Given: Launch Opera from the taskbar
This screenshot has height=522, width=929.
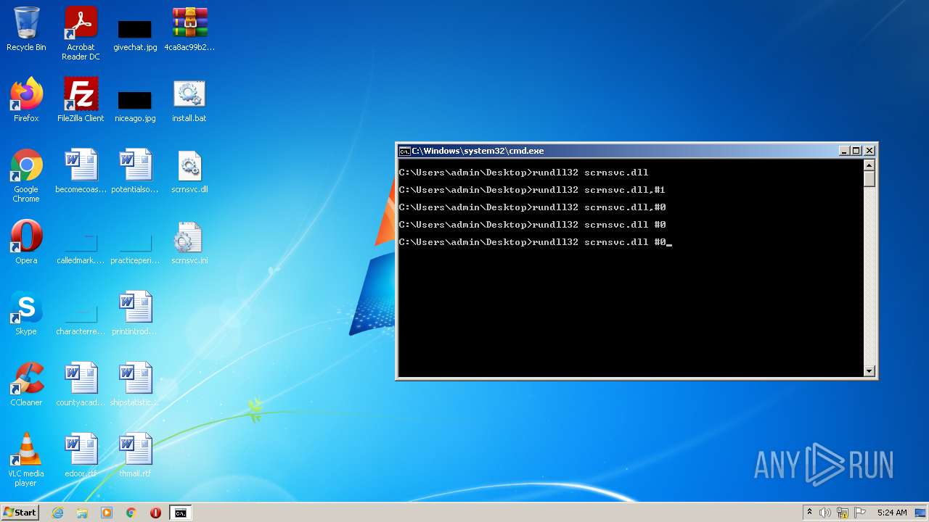Looking at the screenshot, I should 155,513.
